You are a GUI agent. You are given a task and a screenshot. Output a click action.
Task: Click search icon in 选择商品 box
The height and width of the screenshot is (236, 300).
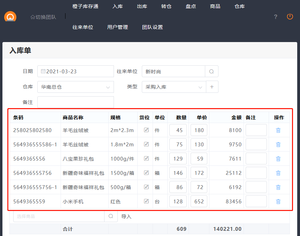tap(111, 216)
